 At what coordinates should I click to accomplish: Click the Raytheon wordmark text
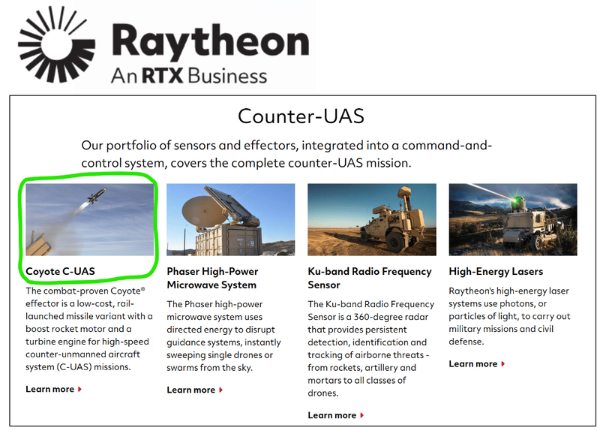[x=211, y=41]
